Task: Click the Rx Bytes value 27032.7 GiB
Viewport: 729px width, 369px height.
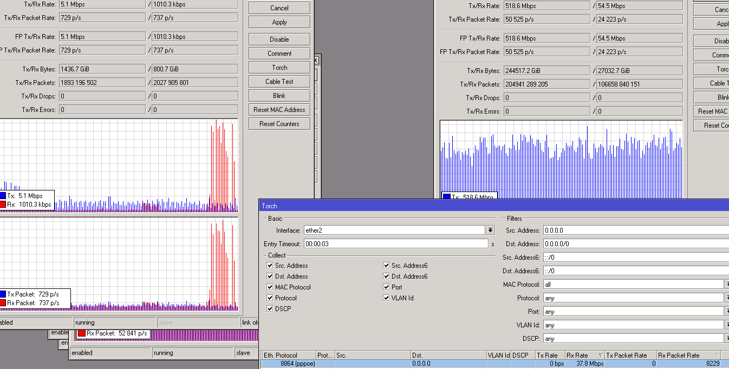Action: click(x=639, y=71)
